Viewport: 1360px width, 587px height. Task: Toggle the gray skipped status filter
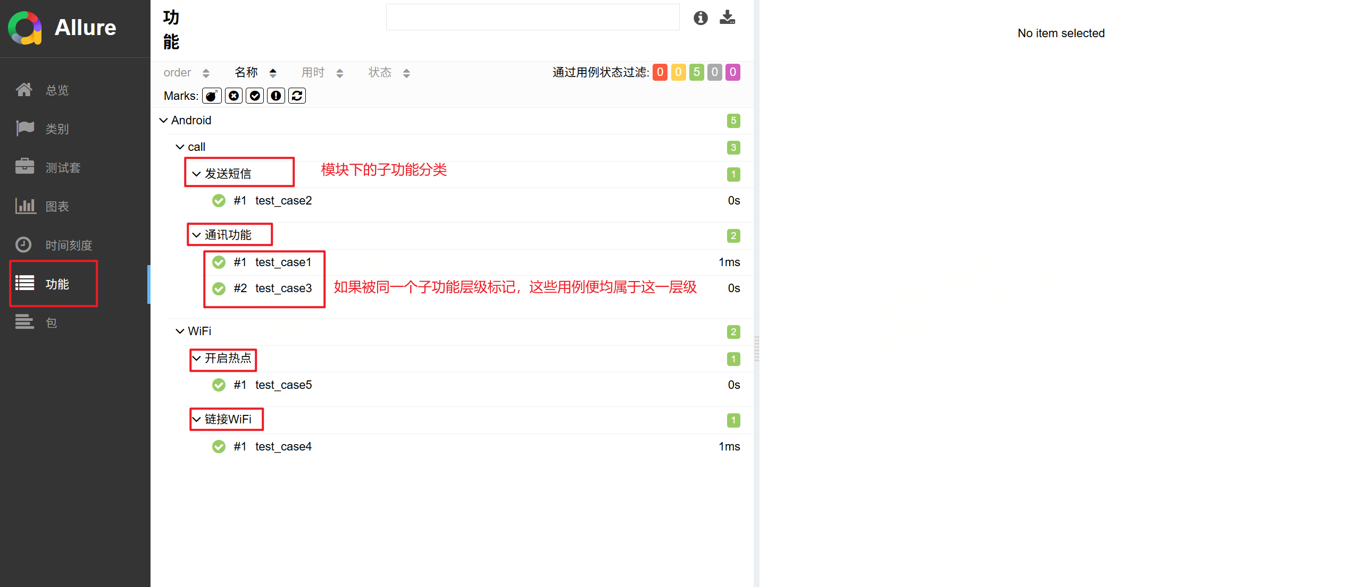tap(714, 72)
